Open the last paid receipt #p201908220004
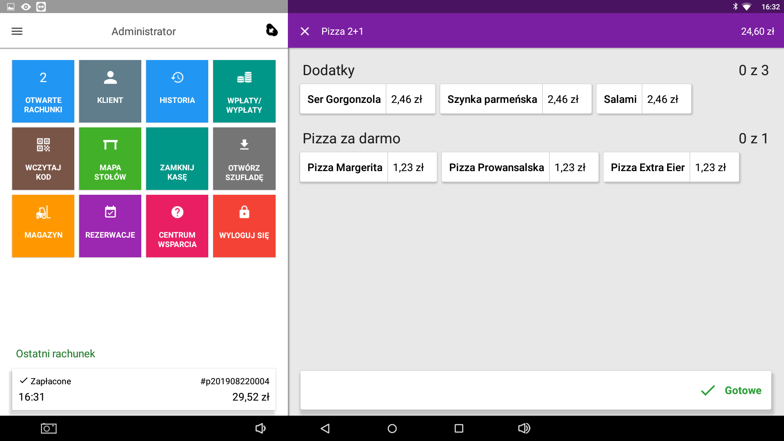This screenshot has height=441, width=784. point(144,389)
